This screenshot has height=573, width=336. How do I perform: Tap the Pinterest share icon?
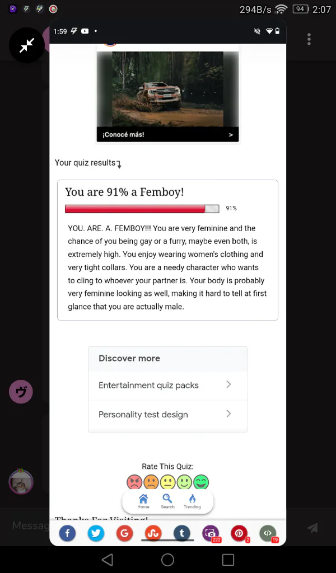click(x=239, y=533)
